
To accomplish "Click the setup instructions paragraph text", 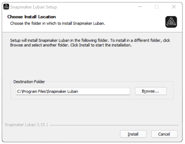I will [x=90, y=43].
